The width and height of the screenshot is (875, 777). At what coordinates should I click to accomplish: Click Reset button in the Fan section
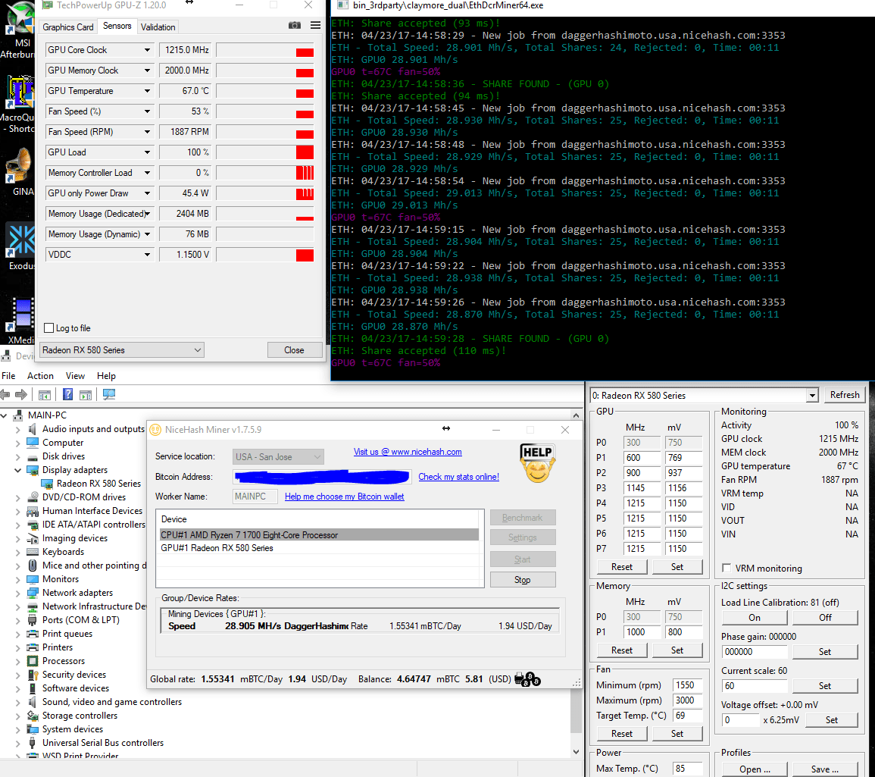pos(622,734)
